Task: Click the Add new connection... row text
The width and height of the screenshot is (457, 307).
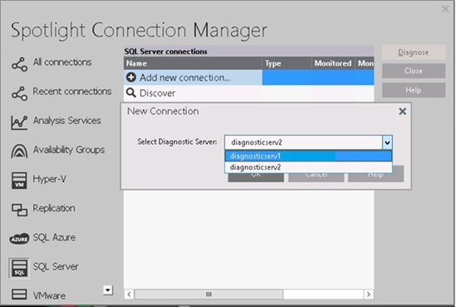Action: tap(184, 77)
